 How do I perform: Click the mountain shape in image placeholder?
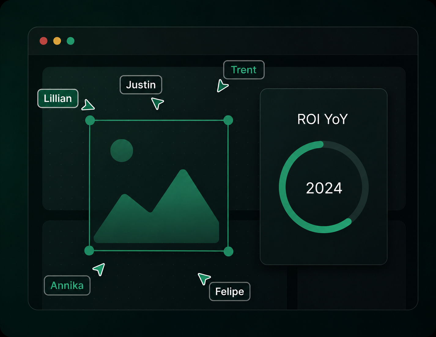coord(156,206)
